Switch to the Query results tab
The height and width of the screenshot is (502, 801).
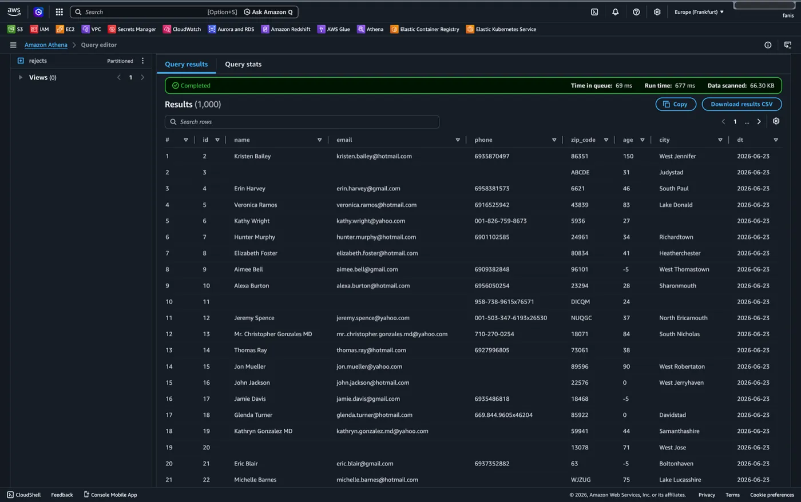tap(187, 64)
